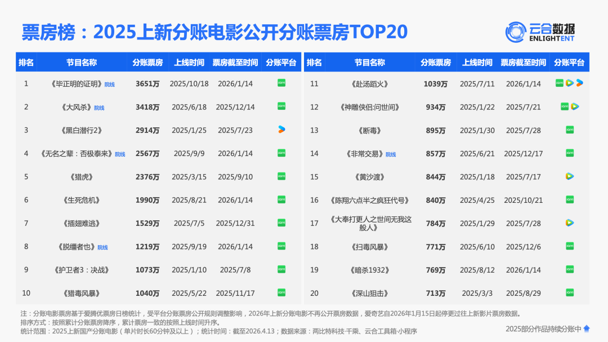
Task: Click the box office value 3651万
Action: (147, 84)
